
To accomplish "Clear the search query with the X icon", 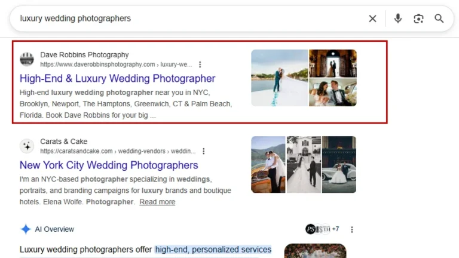I will (372, 19).
